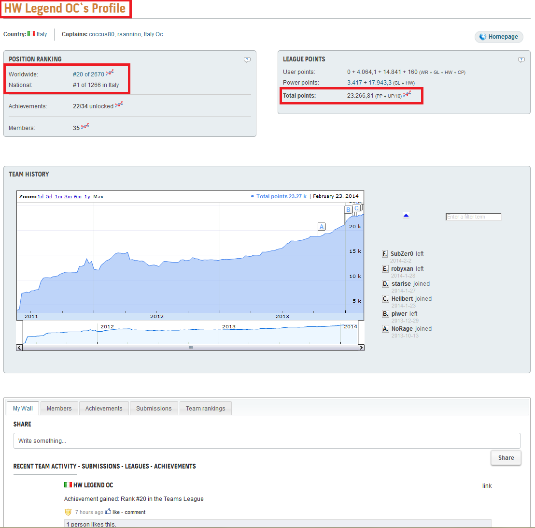The width and height of the screenshot is (535, 528).
Task: Click the chart scrollbar right arrow
Action: click(x=361, y=348)
